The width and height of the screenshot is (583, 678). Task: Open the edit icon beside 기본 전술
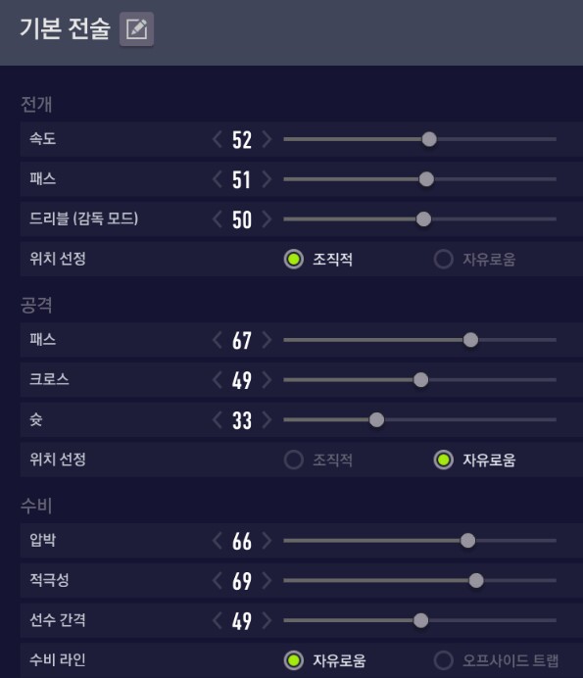tap(136, 29)
